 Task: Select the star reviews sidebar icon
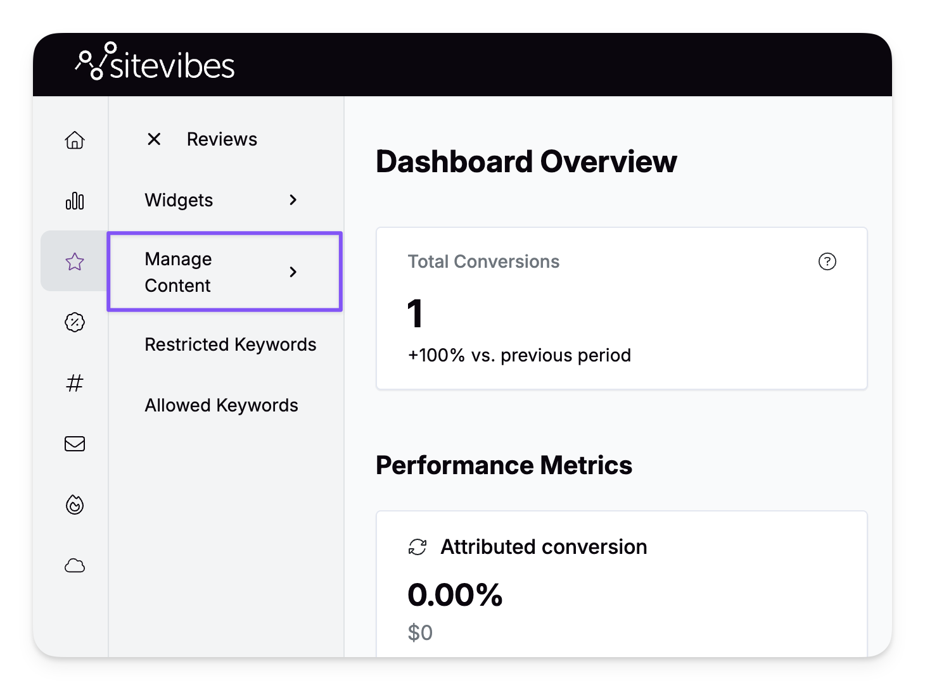click(75, 261)
